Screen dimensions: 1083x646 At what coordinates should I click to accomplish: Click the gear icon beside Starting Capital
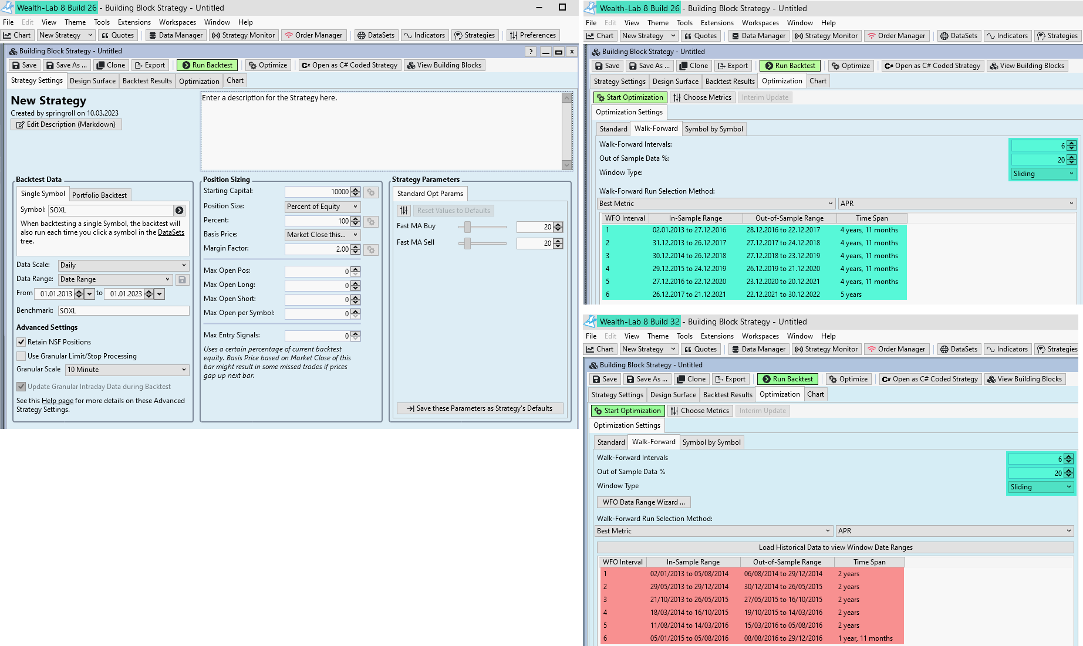point(370,192)
